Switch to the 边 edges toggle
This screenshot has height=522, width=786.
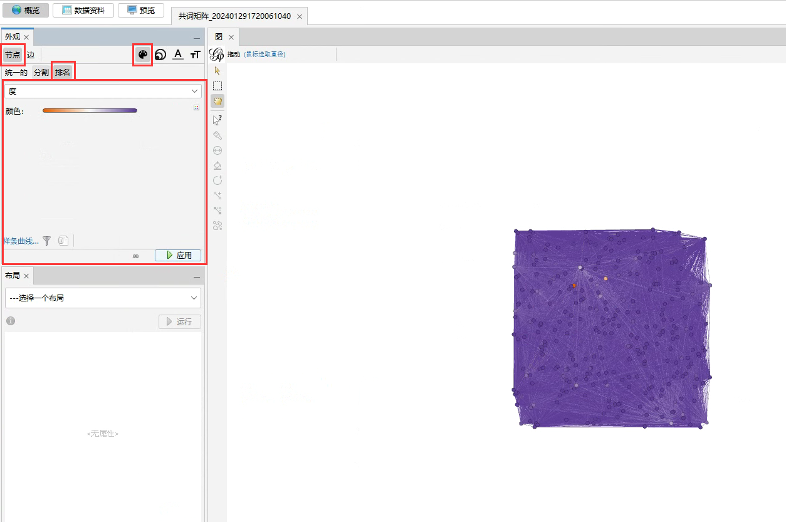pyautogui.click(x=31, y=55)
